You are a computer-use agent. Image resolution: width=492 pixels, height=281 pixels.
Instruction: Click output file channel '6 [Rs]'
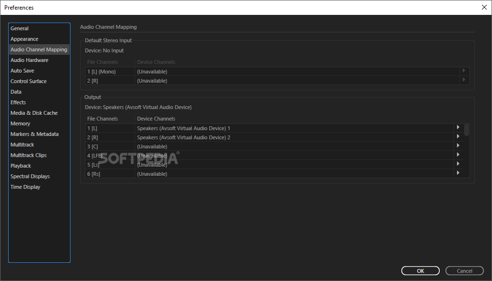click(x=110, y=174)
